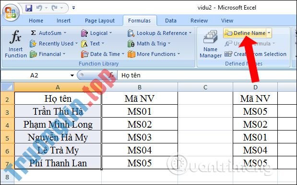Click cell Trần Thu Hà
This screenshot has height=185, width=297.
(x=58, y=111)
